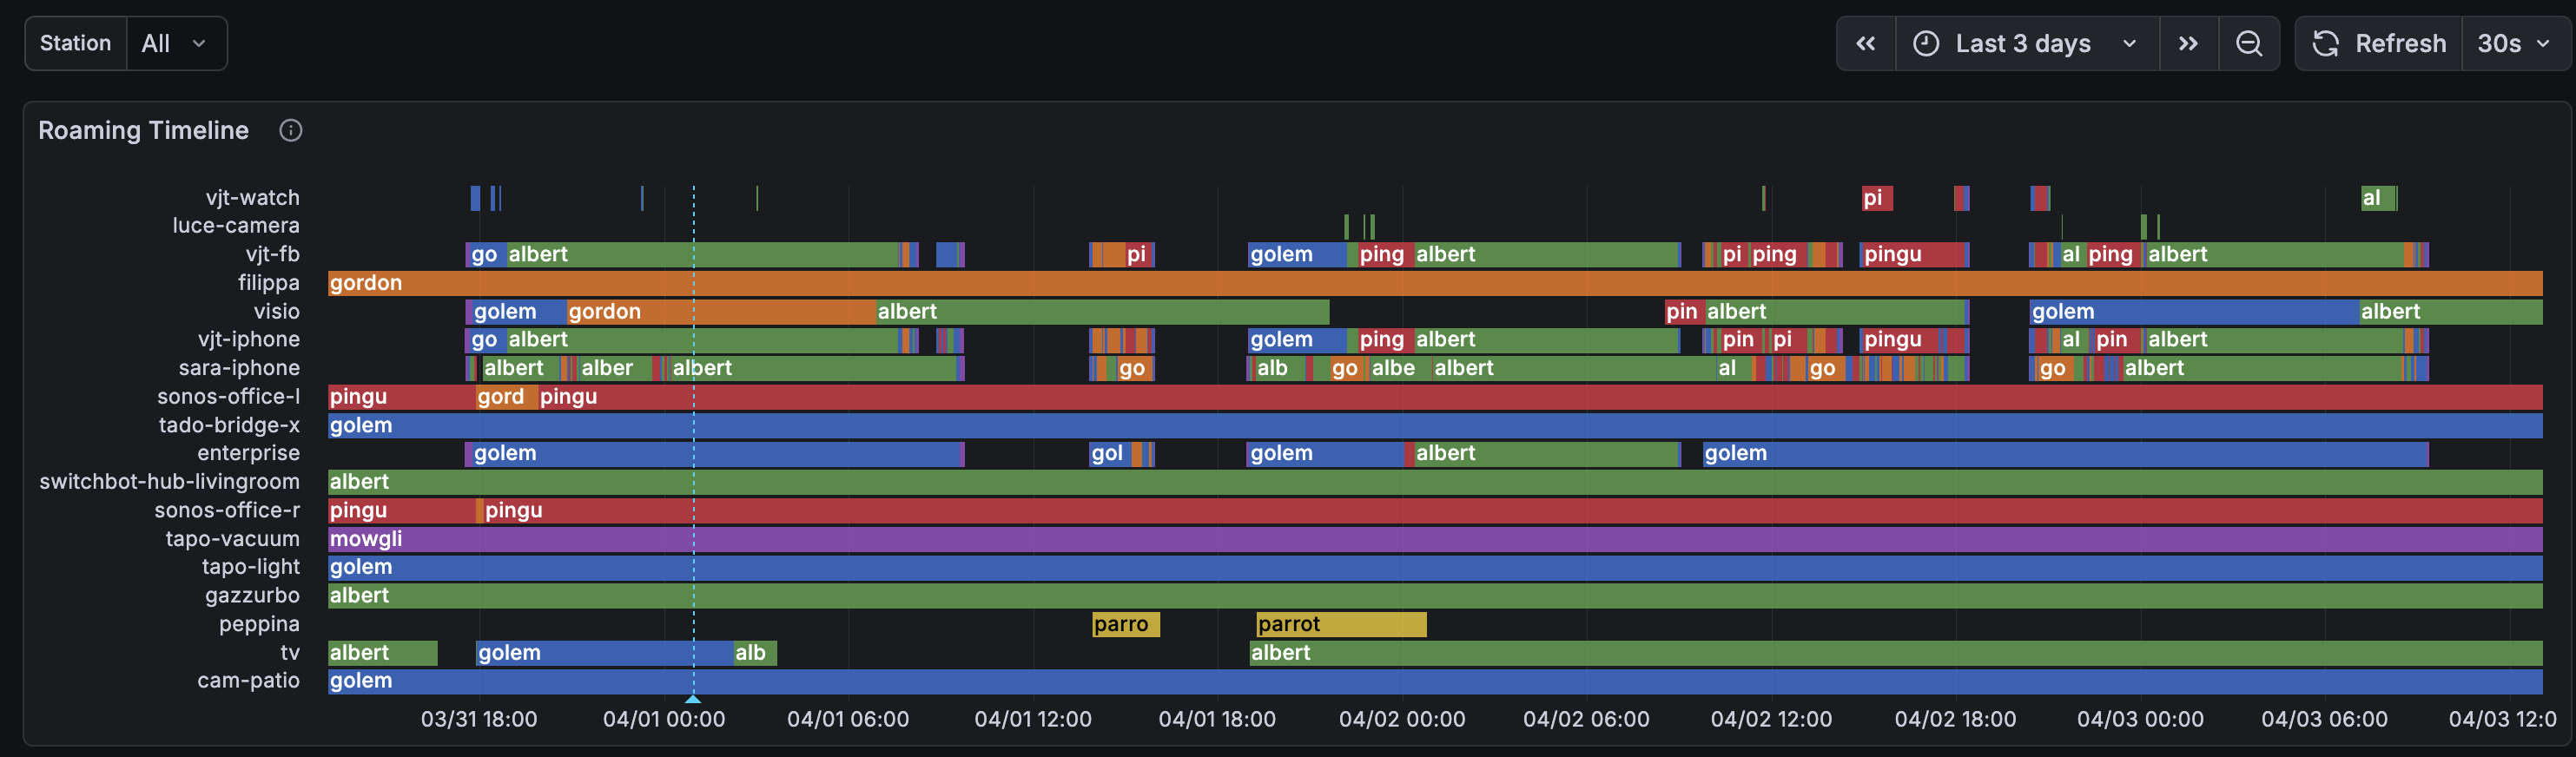Shift time range backward with double-left arrows
The height and width of the screenshot is (757, 2576).
[1865, 43]
